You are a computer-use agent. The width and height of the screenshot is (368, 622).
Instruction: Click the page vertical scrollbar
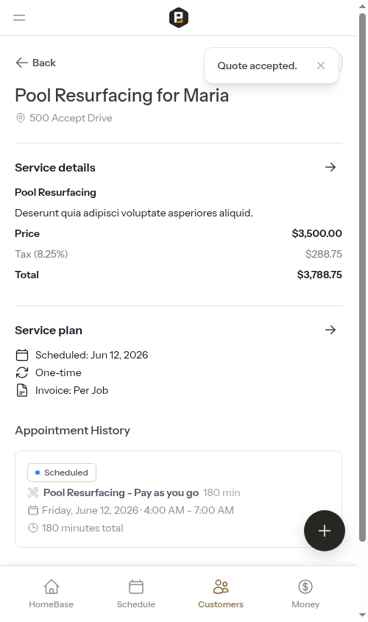362,278
